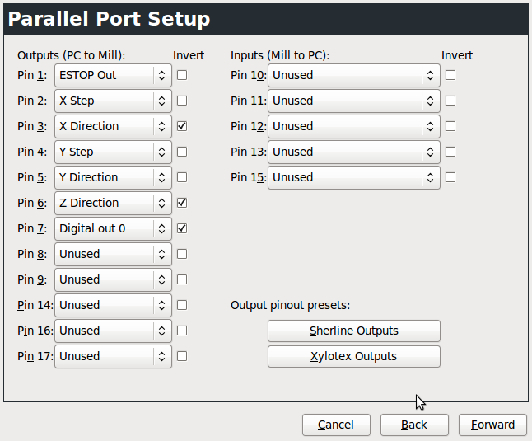Viewport: 532px width, 441px height.
Task: Open the Pin 17 Unused output dropdown
Action: click(x=113, y=356)
